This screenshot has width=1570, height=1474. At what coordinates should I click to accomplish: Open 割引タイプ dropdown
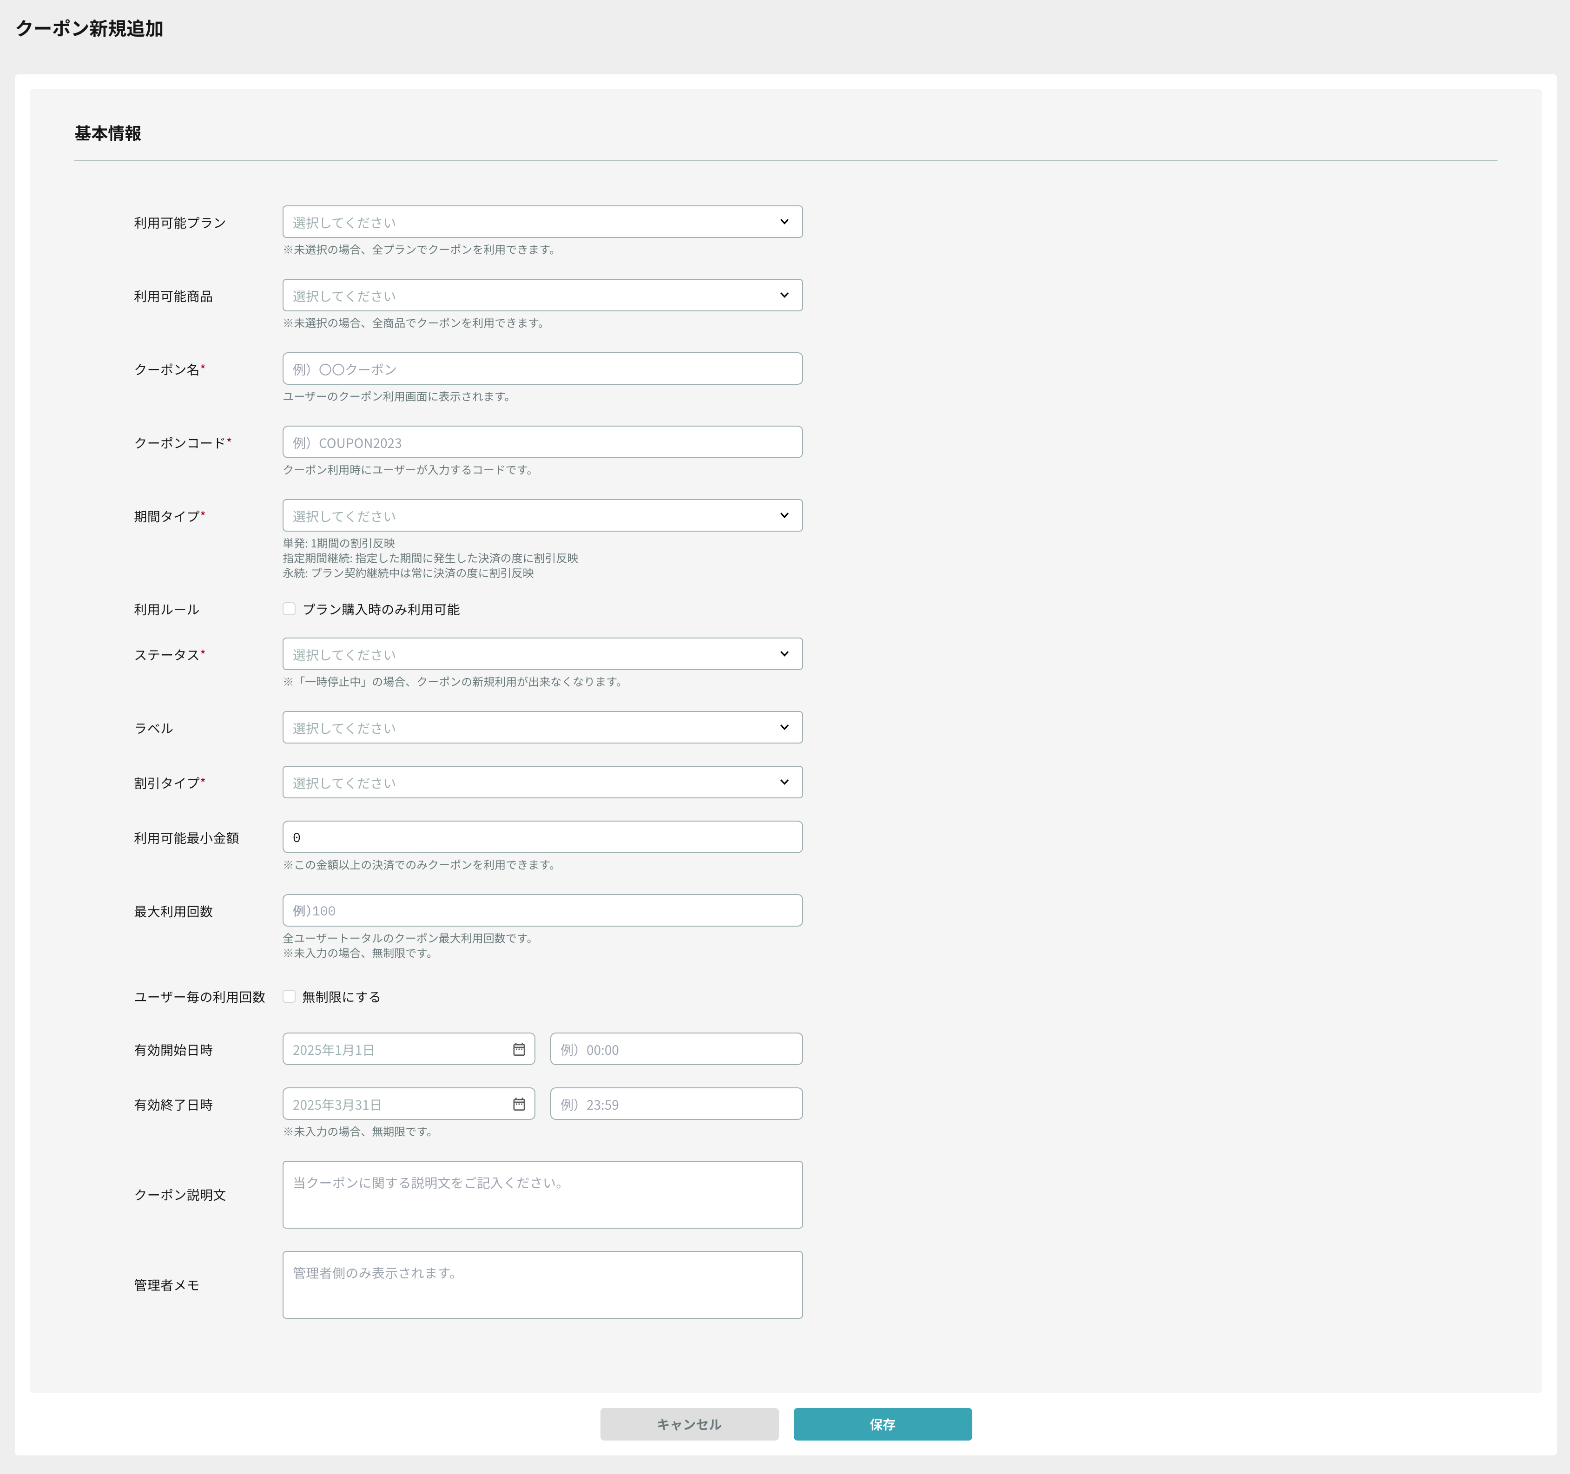tap(542, 783)
